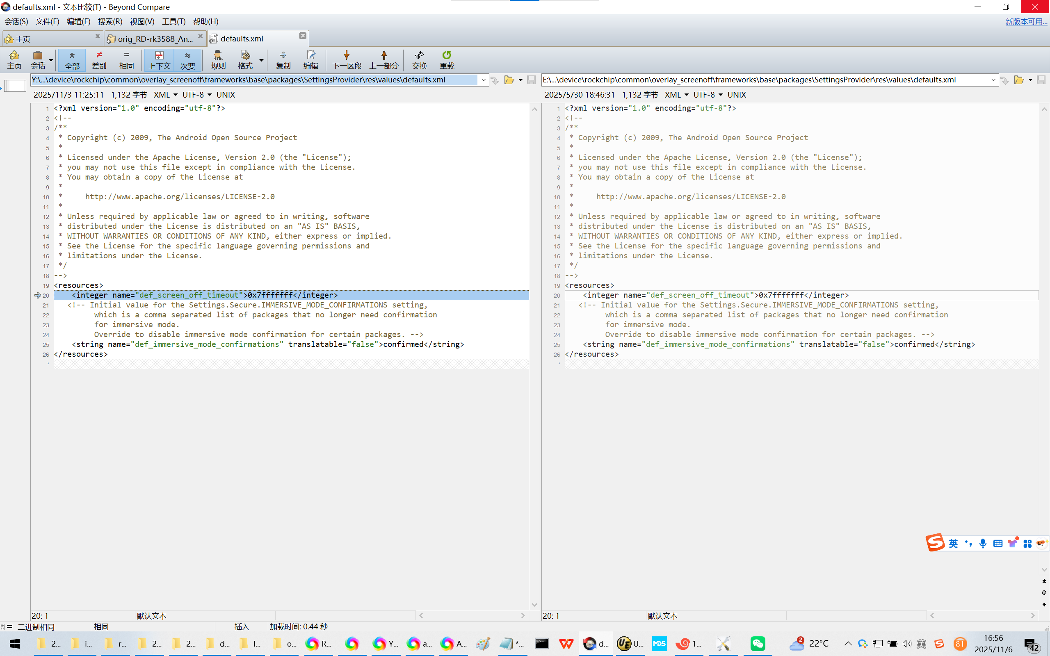The image size is (1050, 656).
Task: Click the Edit (编辑) toolbar icon
Action: [310, 59]
